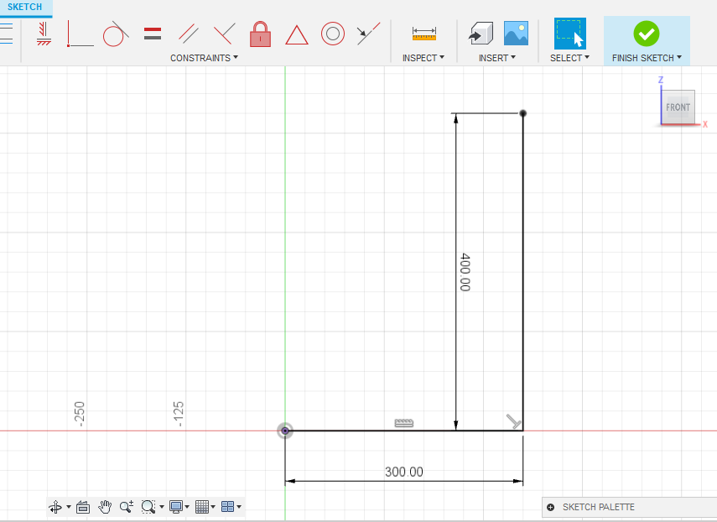
Task: Select the Fix/Unfix lock constraint
Action: [260, 34]
